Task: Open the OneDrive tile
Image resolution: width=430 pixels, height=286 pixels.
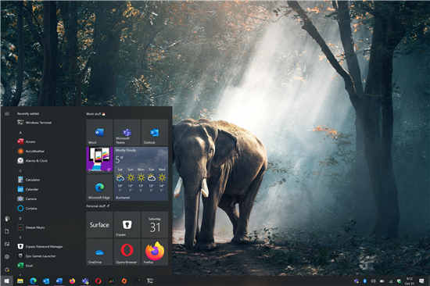Action: pyautogui.click(x=99, y=252)
